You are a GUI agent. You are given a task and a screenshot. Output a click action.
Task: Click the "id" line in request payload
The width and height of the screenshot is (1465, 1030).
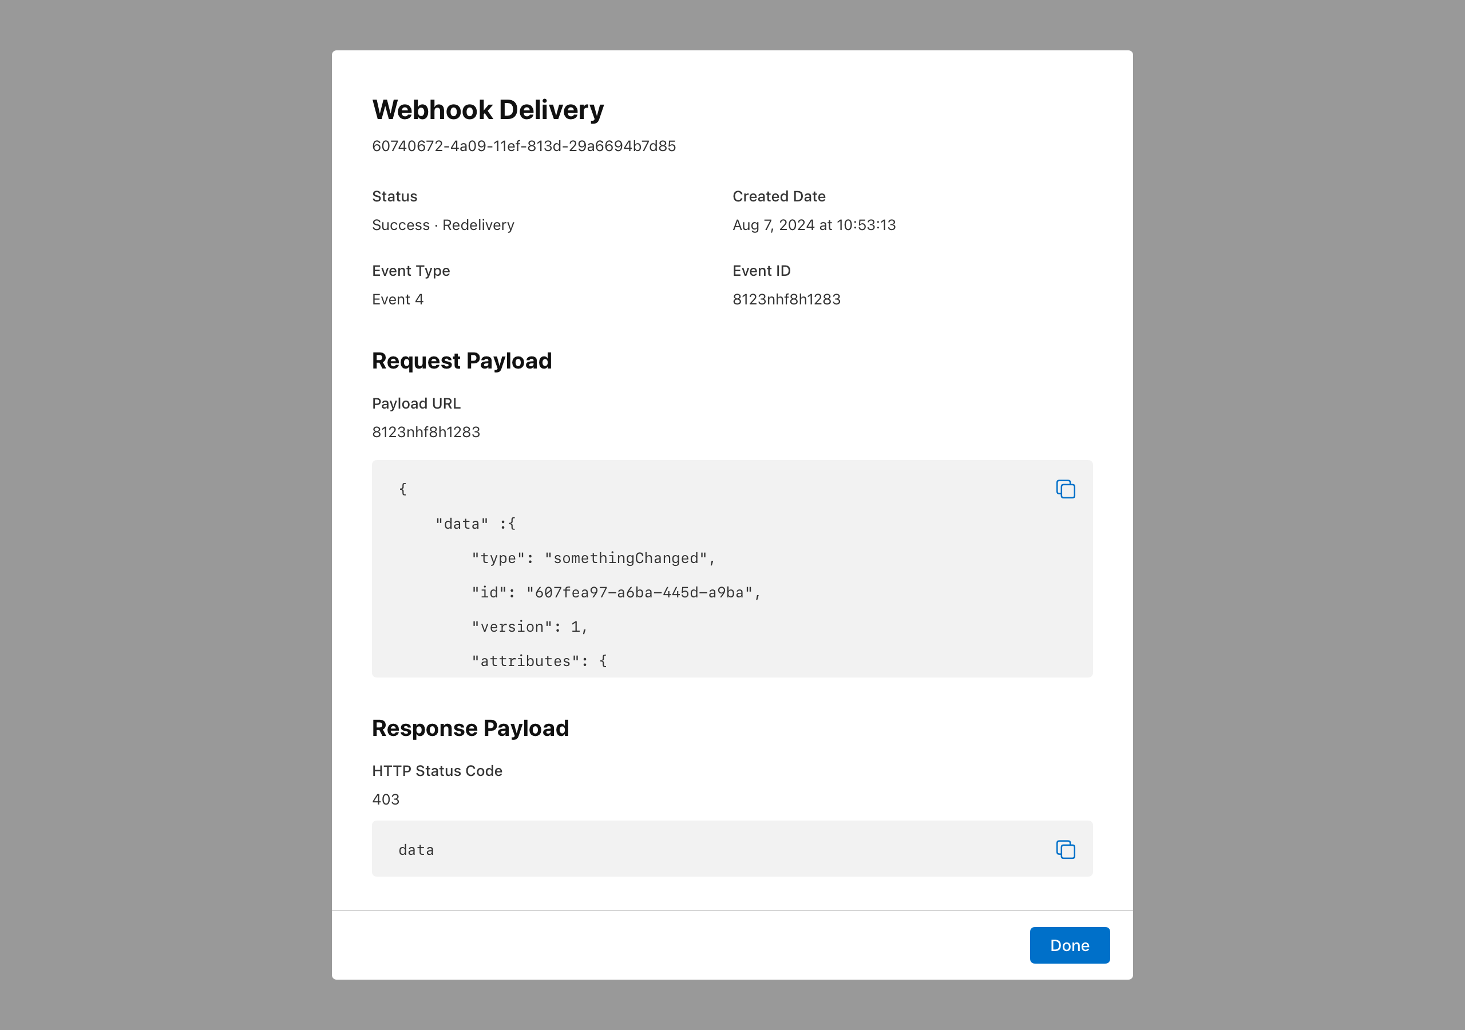click(x=616, y=593)
